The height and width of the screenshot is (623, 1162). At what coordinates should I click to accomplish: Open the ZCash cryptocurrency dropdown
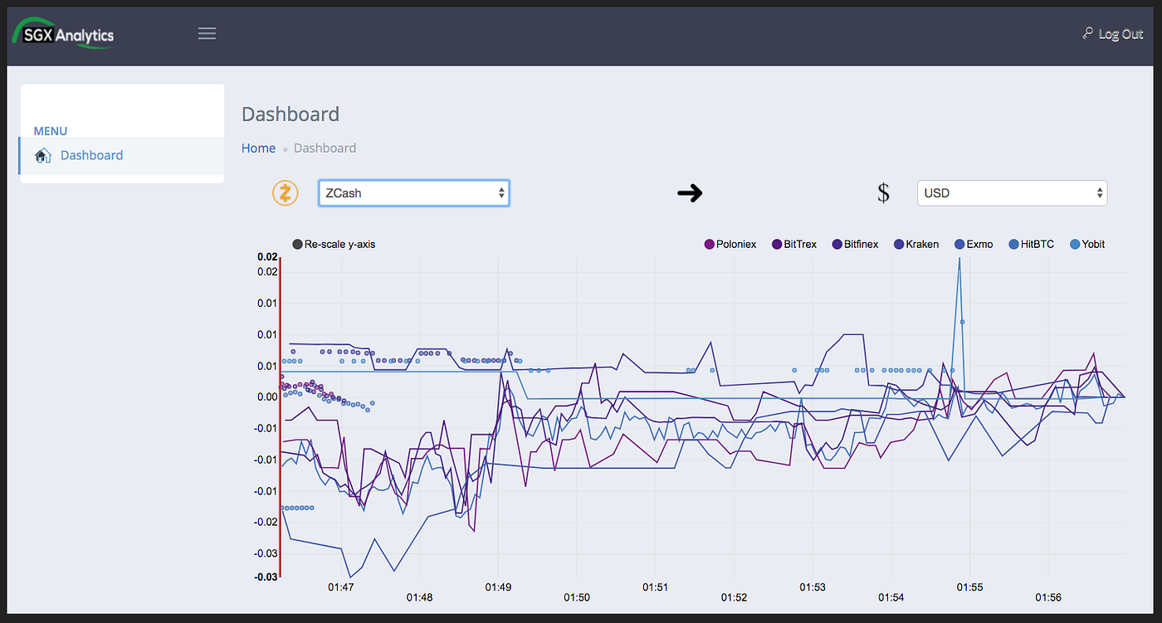[413, 192]
